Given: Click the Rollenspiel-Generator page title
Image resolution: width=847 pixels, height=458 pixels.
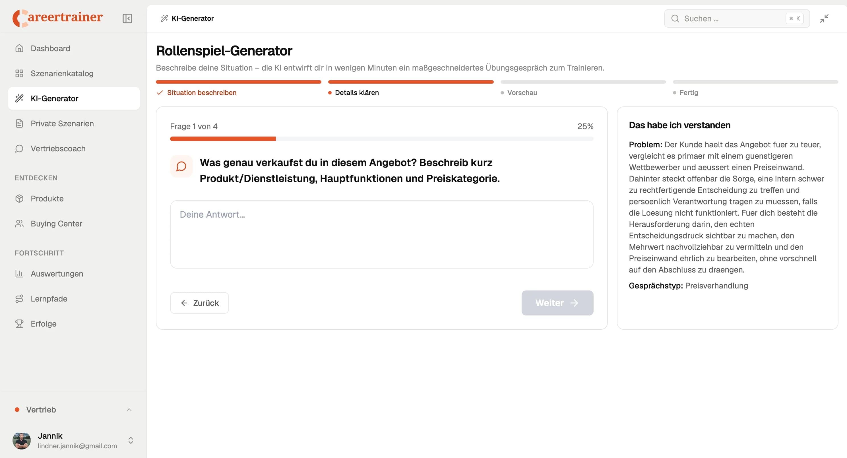Looking at the screenshot, I should [x=224, y=51].
